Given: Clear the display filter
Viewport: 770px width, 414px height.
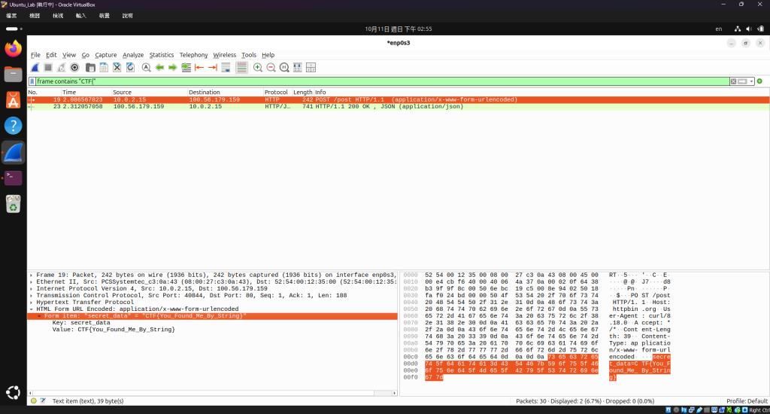Looking at the screenshot, I should [x=733, y=81].
